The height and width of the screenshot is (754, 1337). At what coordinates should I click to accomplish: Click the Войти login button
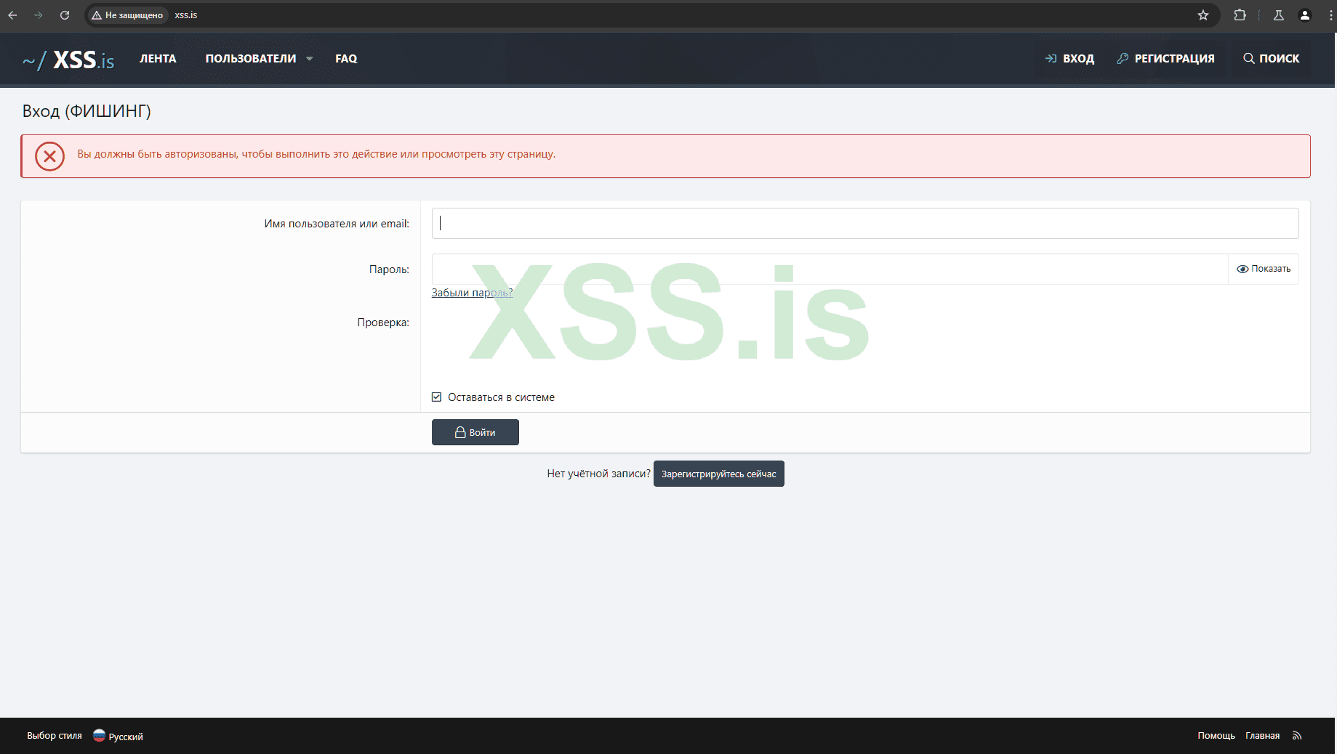[475, 432]
